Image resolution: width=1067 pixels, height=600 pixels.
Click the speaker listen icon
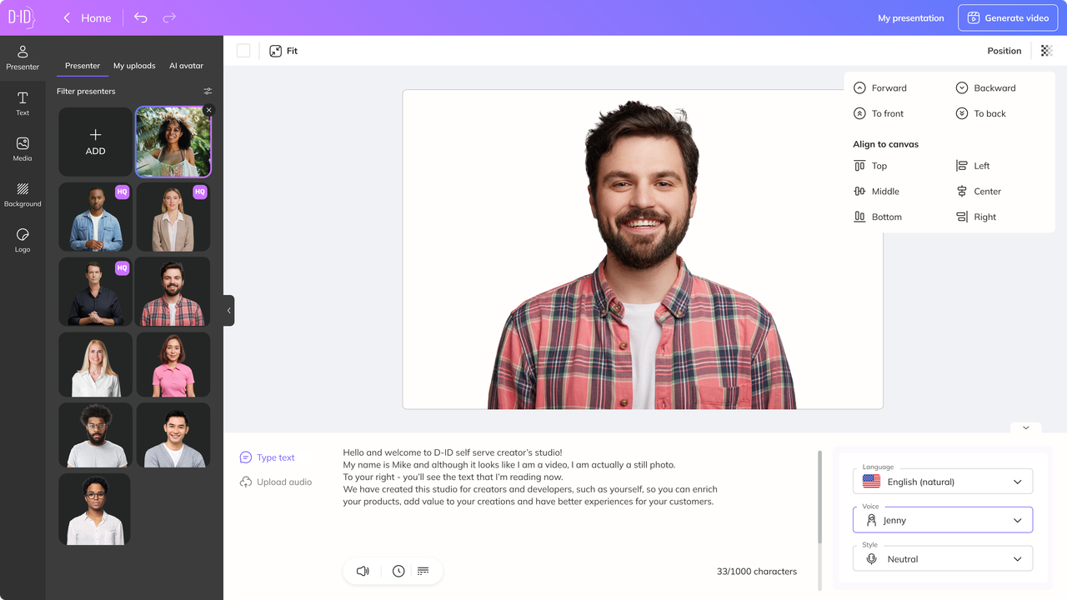point(363,571)
